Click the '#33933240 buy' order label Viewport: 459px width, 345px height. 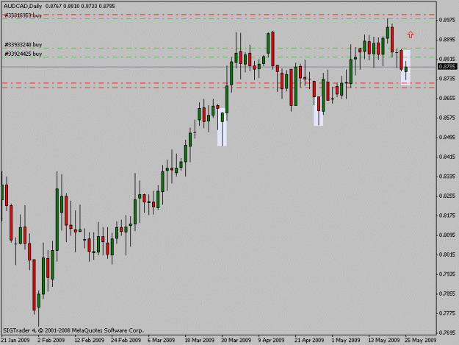pos(23,45)
